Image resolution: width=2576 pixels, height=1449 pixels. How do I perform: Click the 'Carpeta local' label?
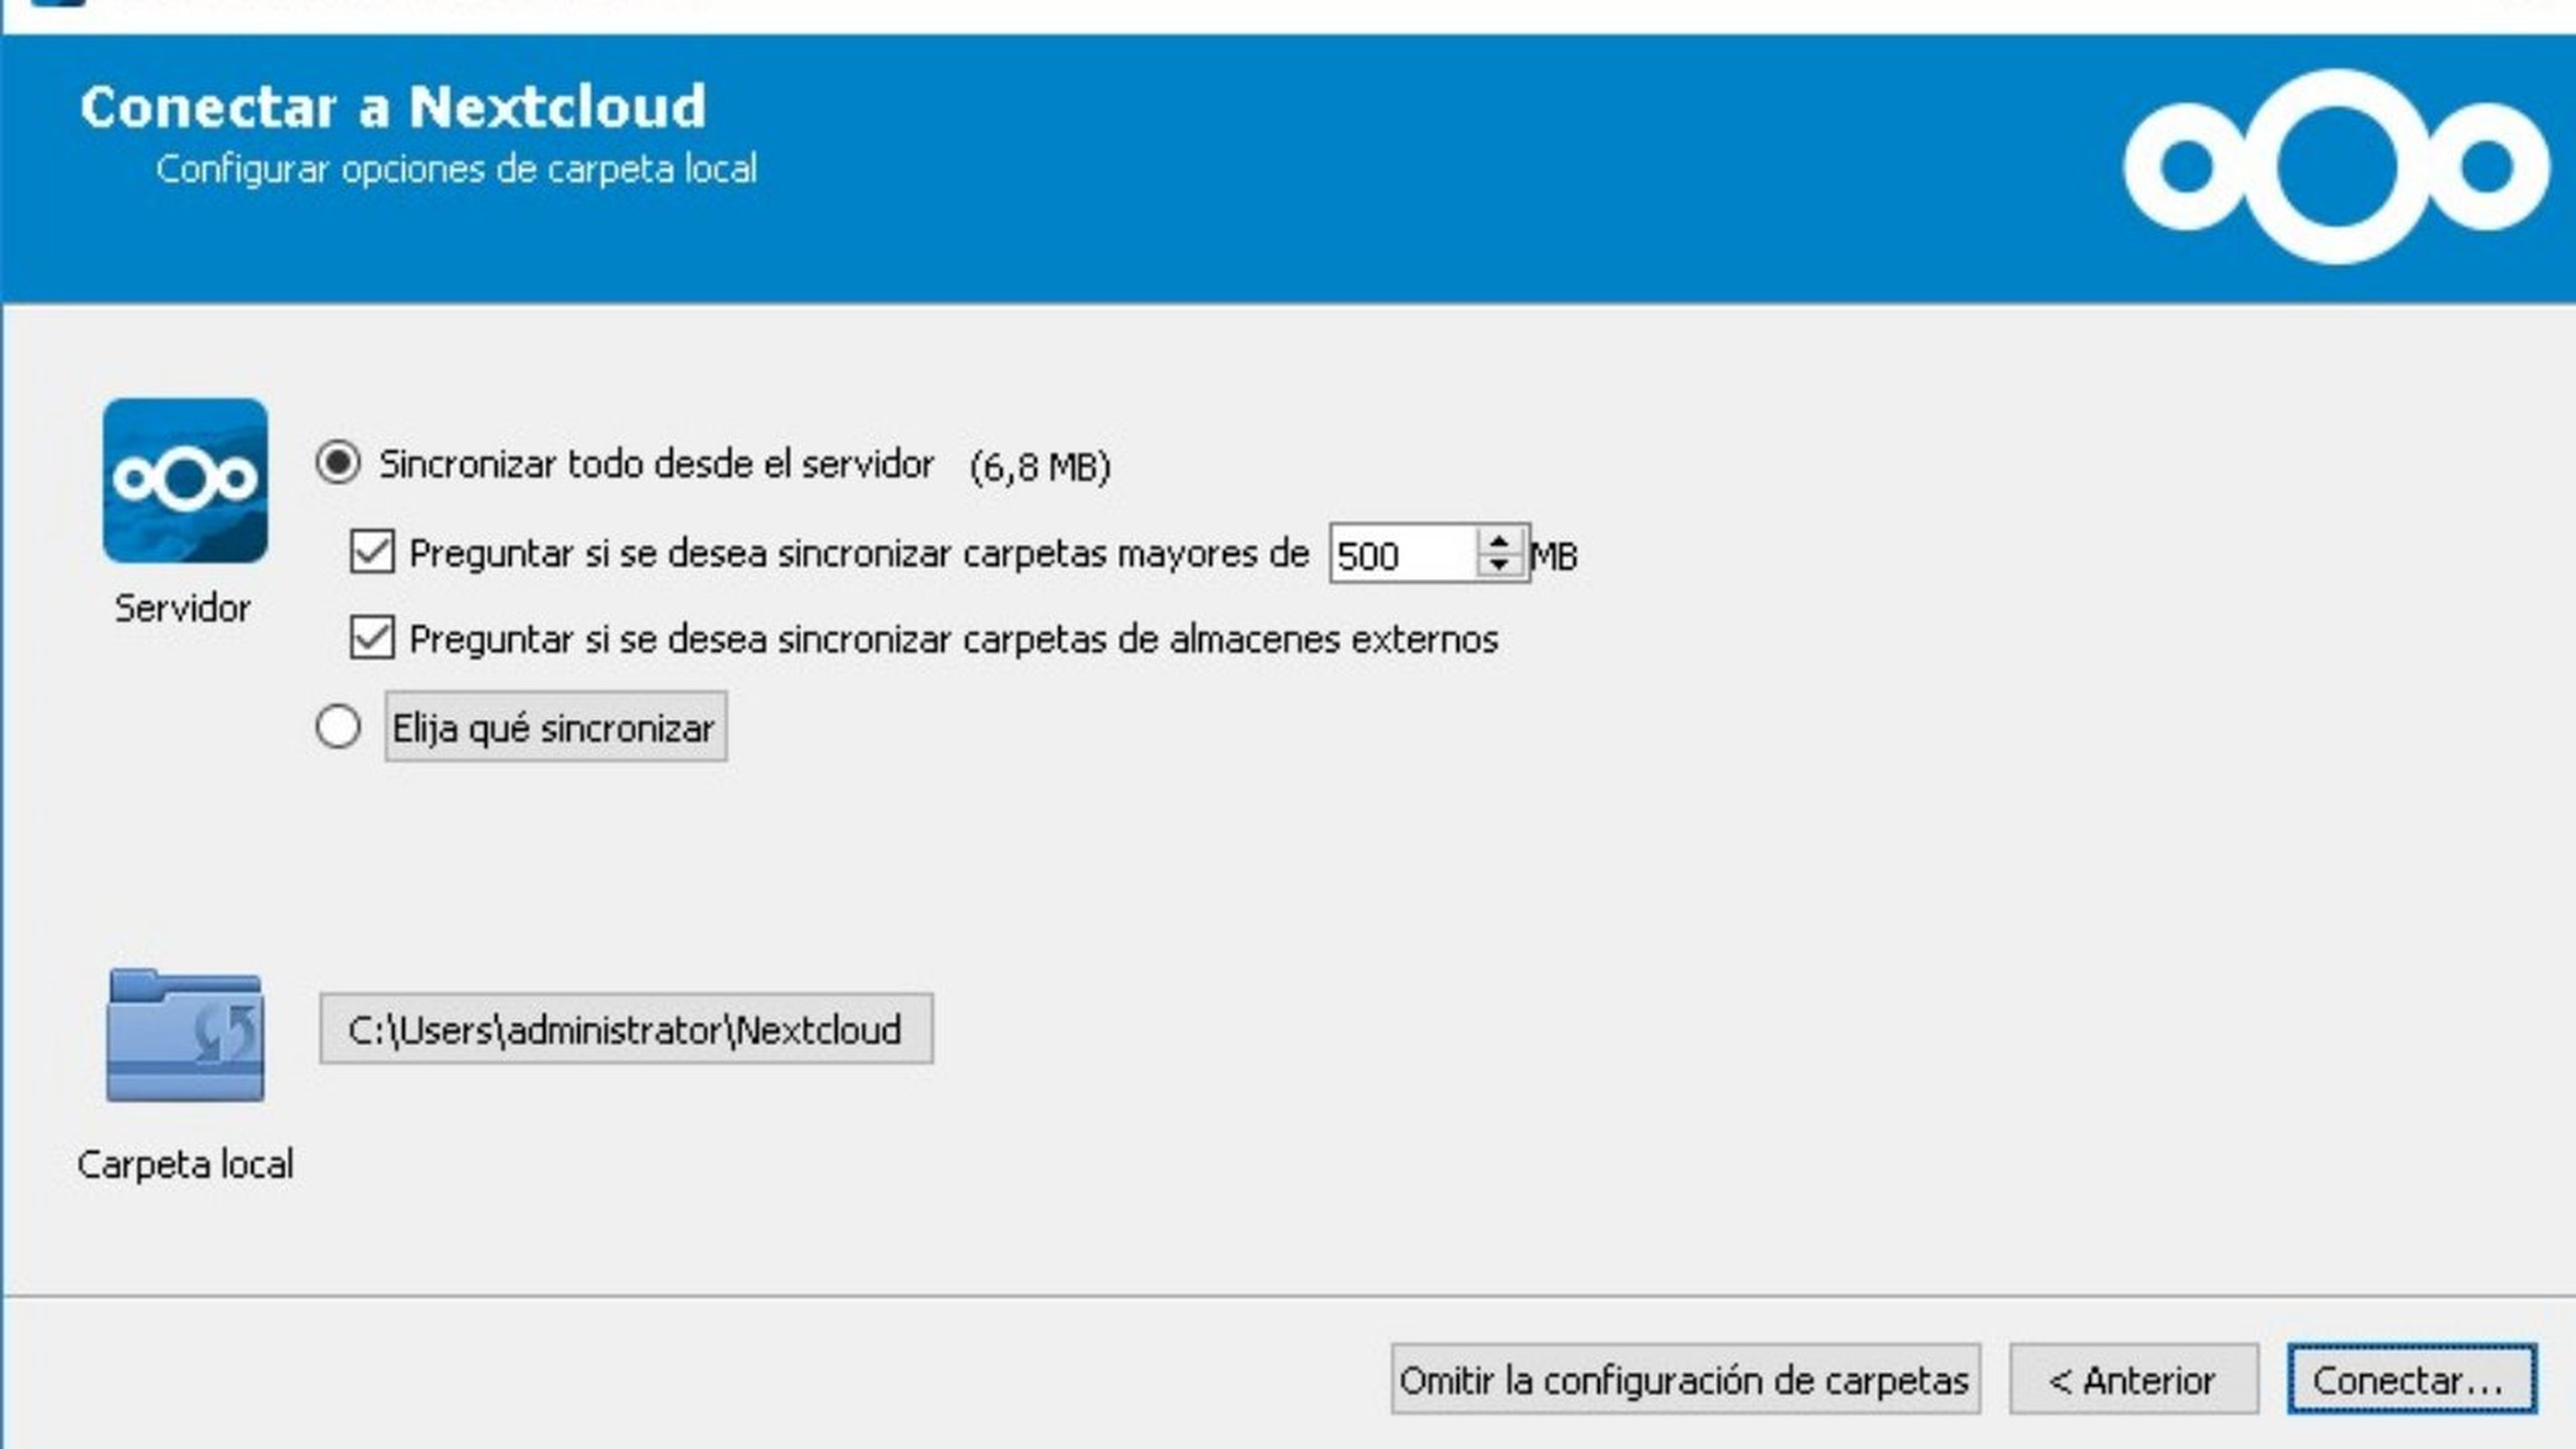click(x=185, y=1165)
